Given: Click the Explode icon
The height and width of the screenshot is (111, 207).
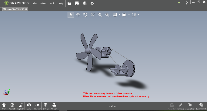Looking at the screenshot, I should click(x=21, y=106).
